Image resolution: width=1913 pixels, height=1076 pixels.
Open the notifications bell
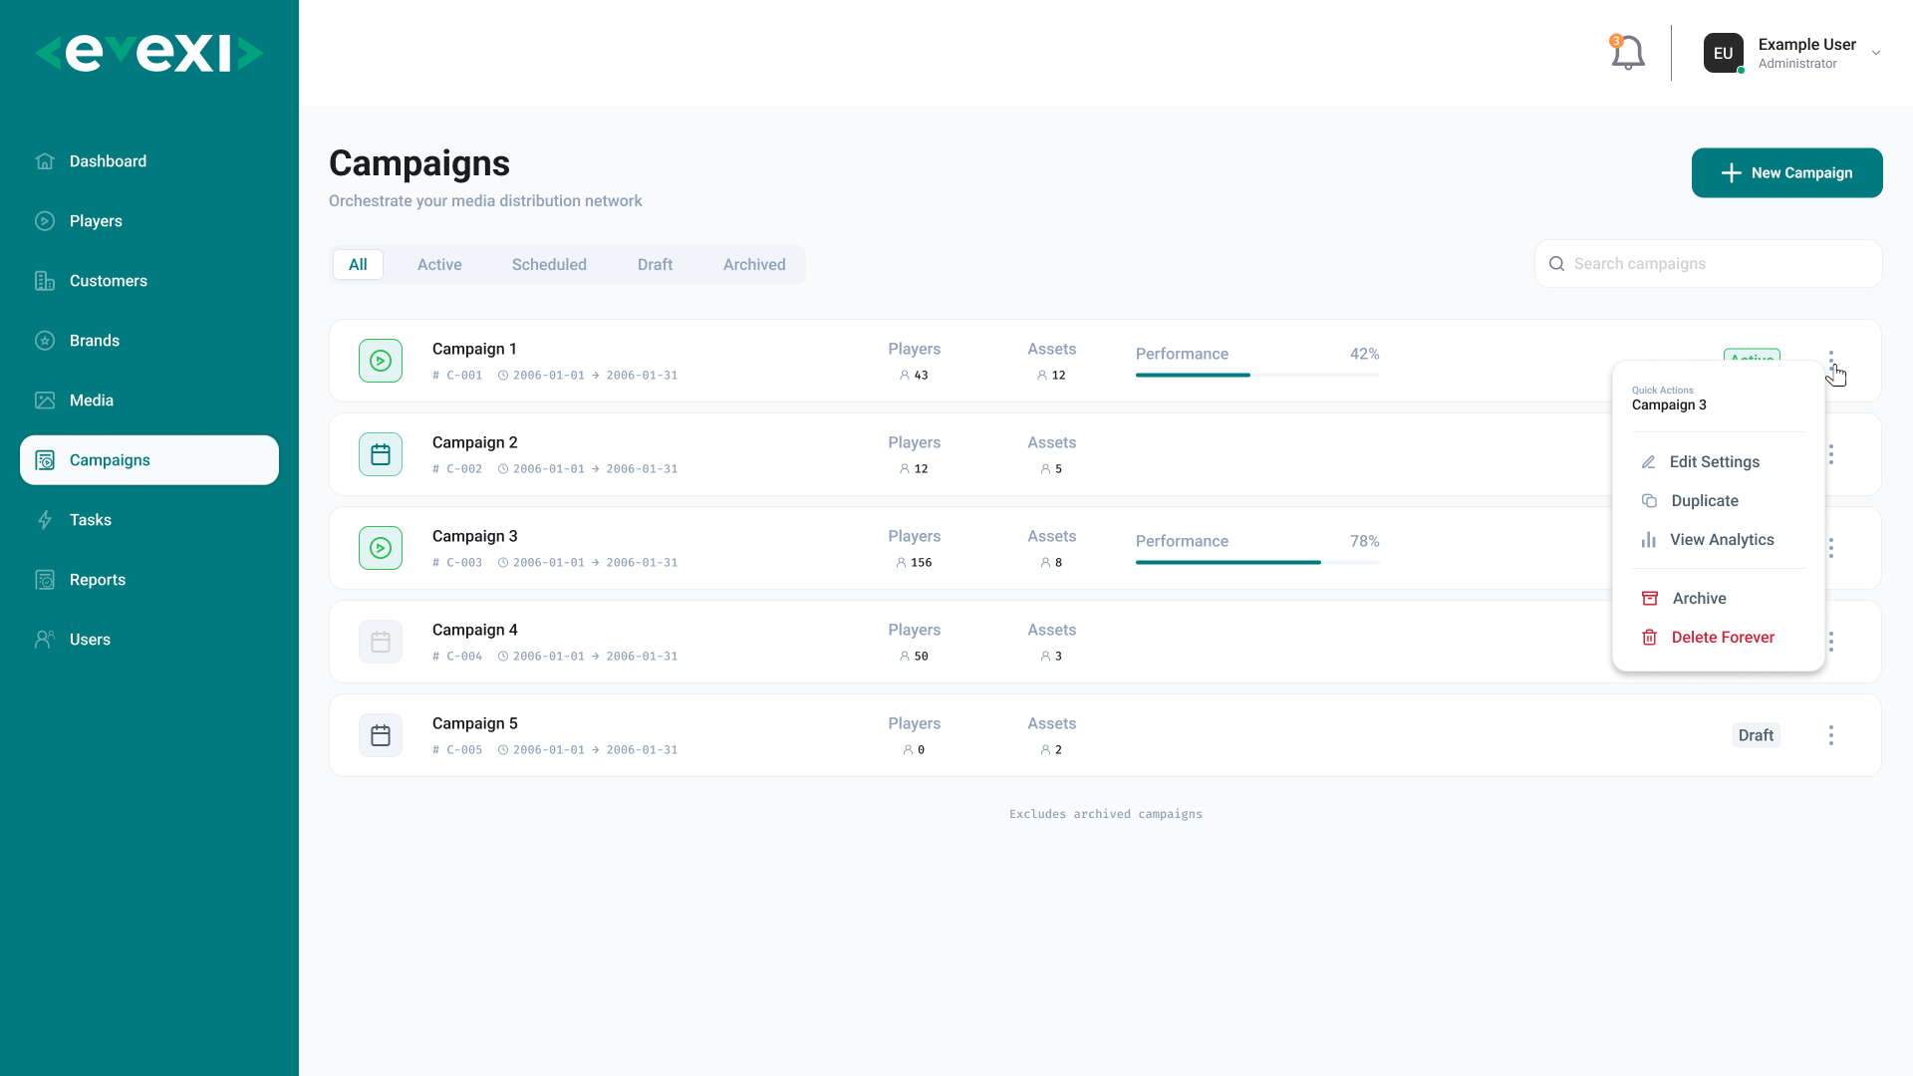coord(1627,53)
